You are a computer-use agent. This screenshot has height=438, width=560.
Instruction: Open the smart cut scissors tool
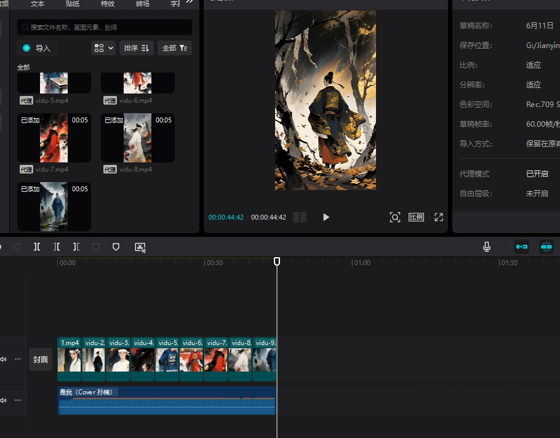click(140, 247)
